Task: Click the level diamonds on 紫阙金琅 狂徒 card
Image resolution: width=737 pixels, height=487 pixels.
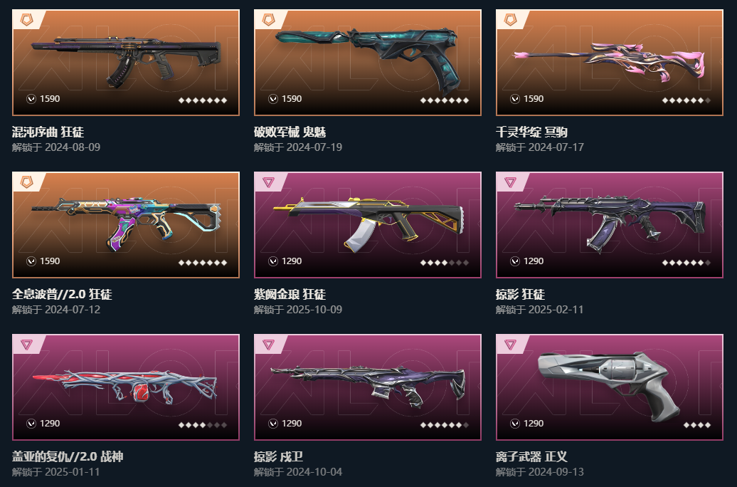Action: (445, 263)
